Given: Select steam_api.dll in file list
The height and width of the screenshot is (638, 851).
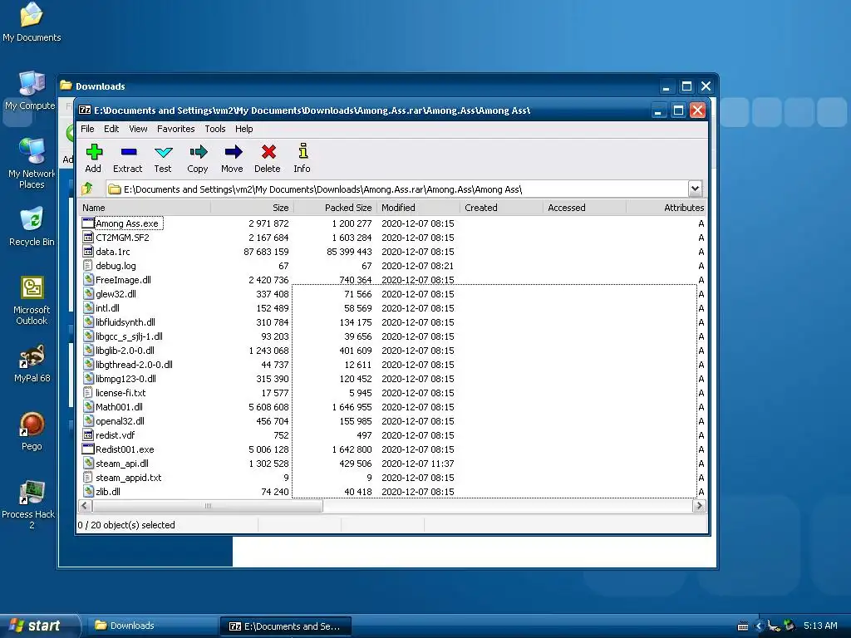Looking at the screenshot, I should click(122, 464).
